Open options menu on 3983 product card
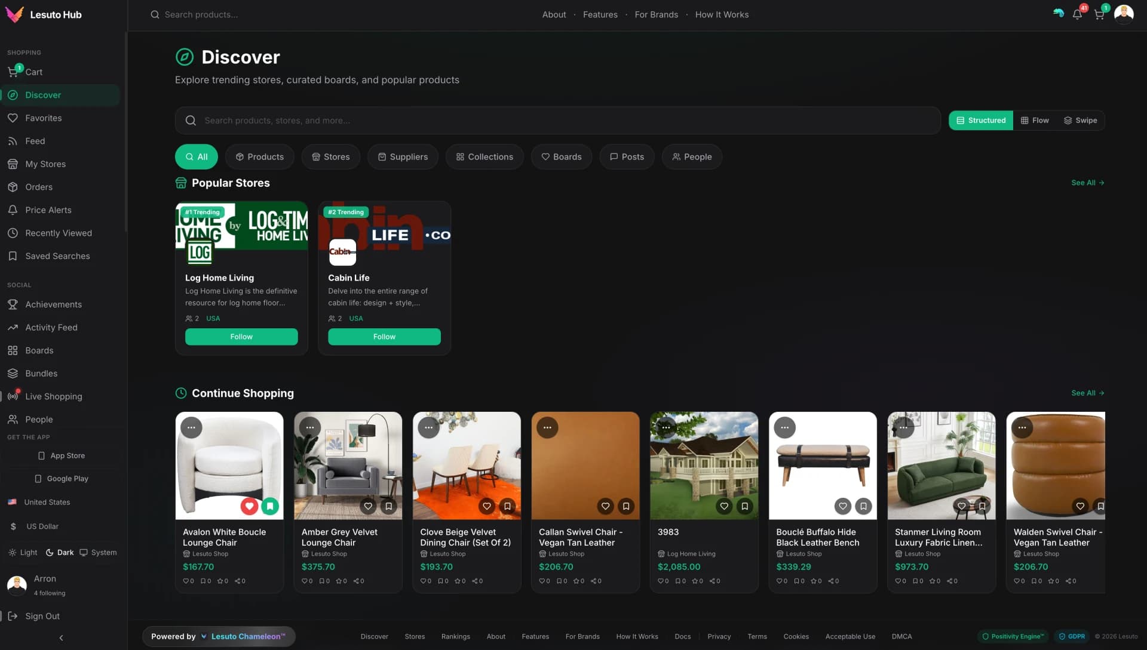 tap(666, 427)
